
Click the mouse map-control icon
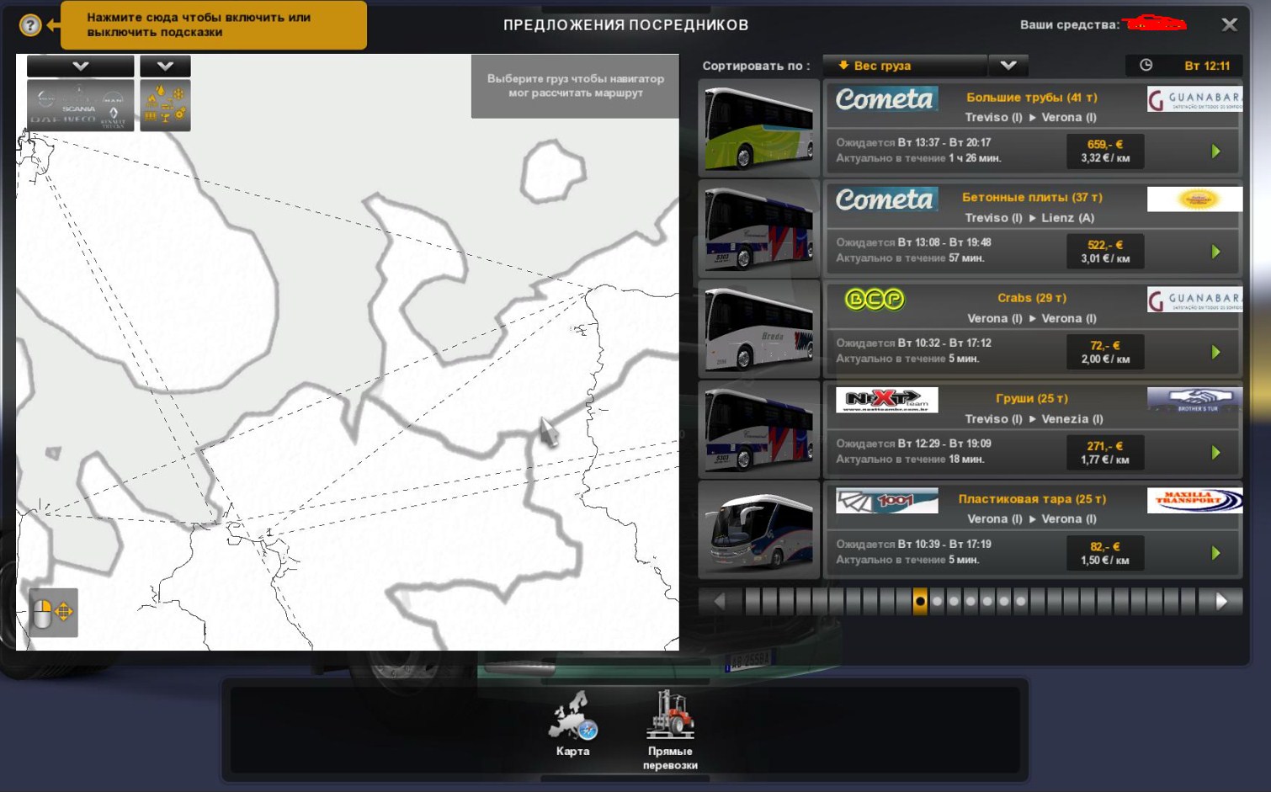54,613
